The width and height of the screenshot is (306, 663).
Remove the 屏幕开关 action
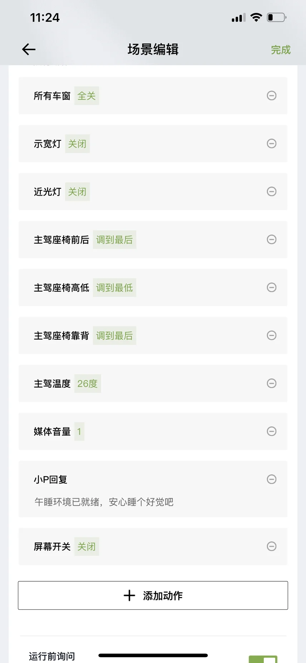click(272, 546)
